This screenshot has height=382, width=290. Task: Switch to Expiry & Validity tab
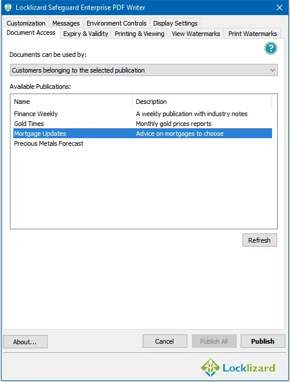pyautogui.click(x=85, y=34)
